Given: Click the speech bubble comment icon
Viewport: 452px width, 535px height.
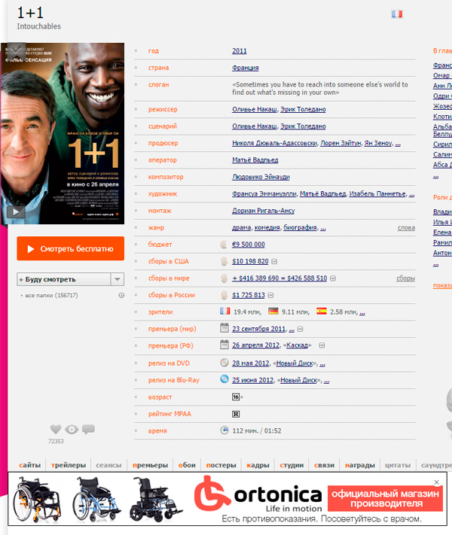Looking at the screenshot, I should pos(88,430).
